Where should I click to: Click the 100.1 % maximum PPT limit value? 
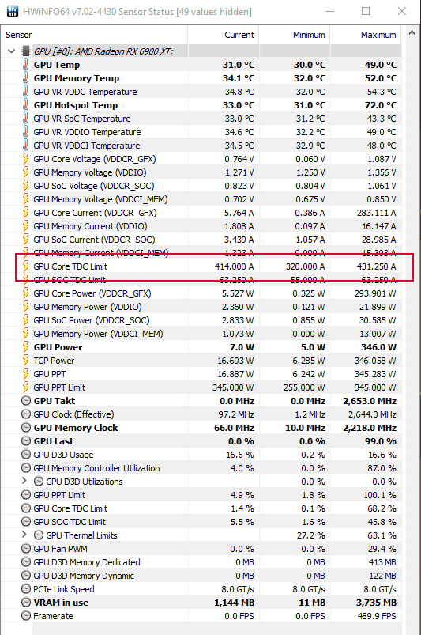tap(380, 494)
